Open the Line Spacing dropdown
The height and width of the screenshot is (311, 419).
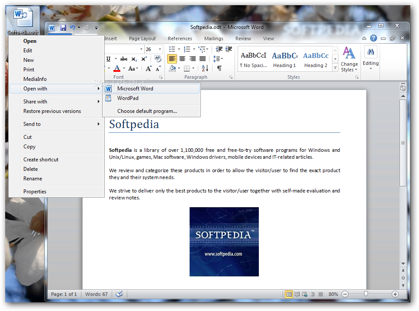pos(218,59)
